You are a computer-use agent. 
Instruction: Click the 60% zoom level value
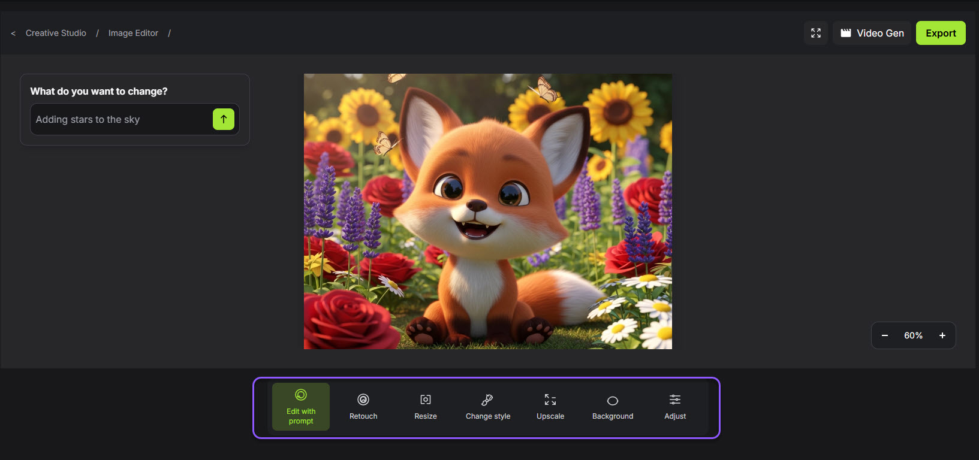tap(913, 335)
